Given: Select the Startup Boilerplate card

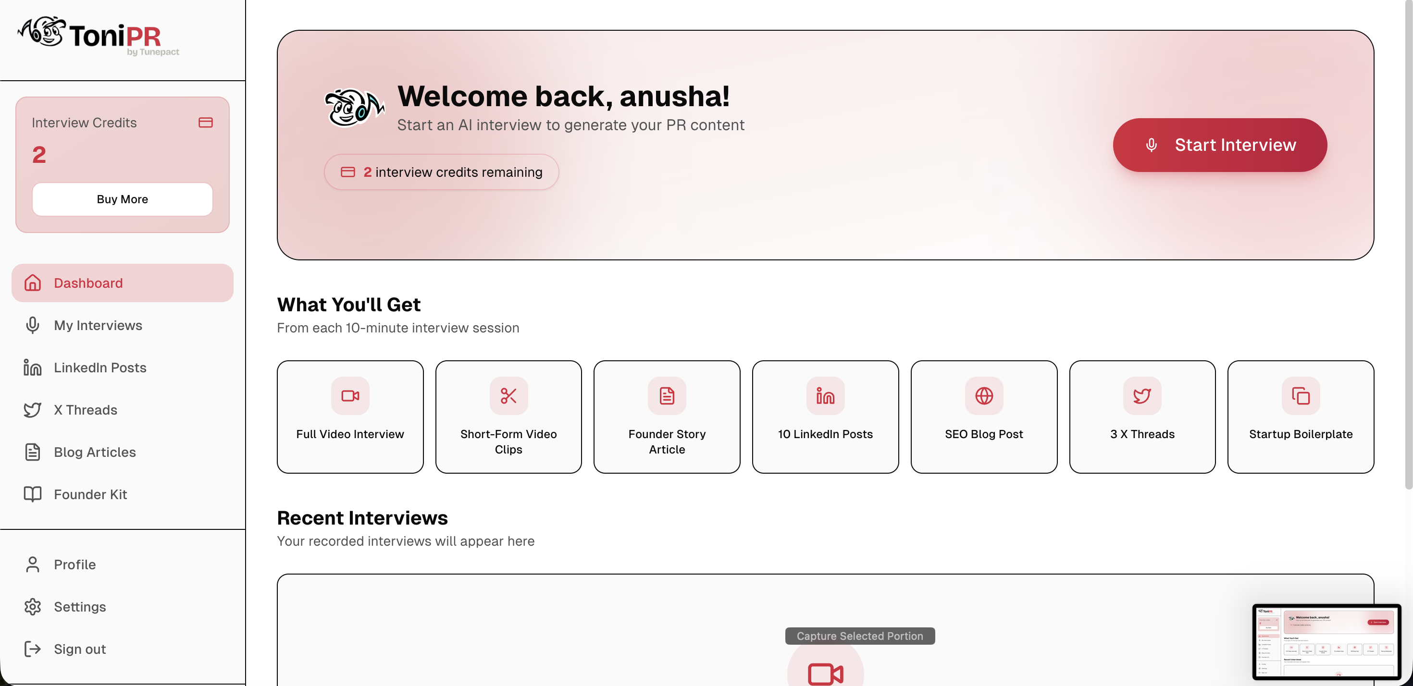Looking at the screenshot, I should tap(1301, 417).
